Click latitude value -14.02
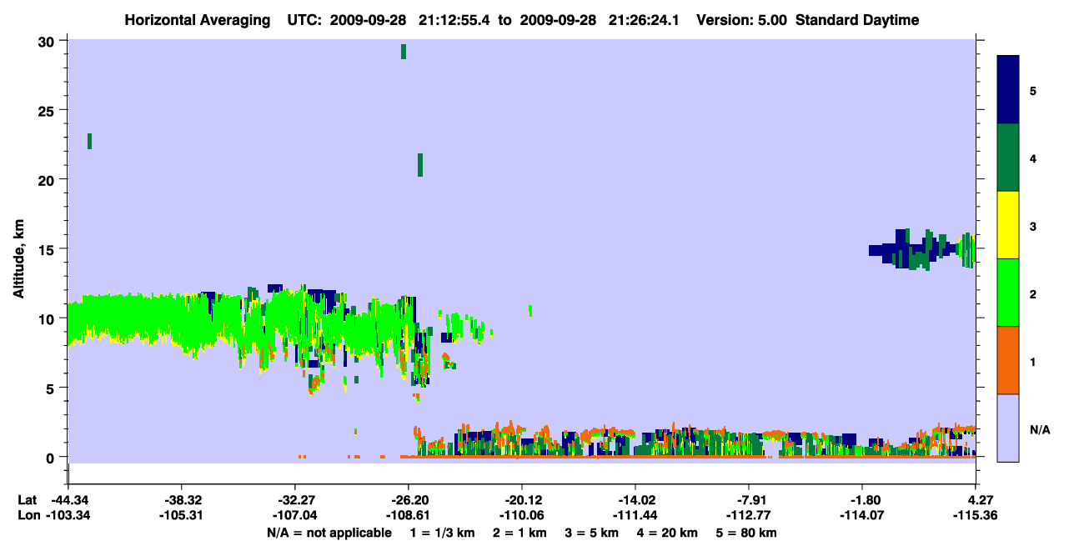The height and width of the screenshot is (556, 1084). pyautogui.click(x=635, y=500)
